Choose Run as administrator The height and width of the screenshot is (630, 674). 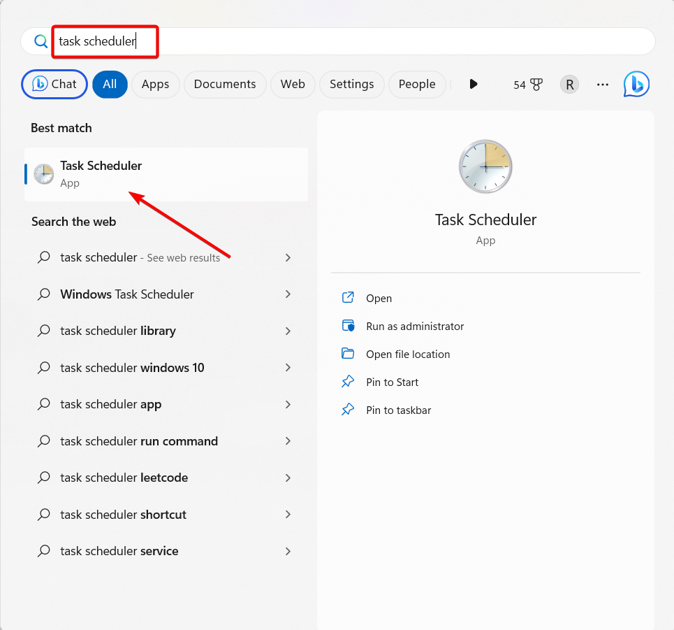tap(415, 327)
